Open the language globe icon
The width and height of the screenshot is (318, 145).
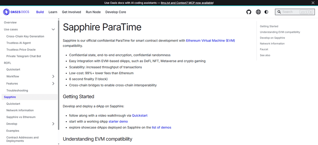point(258,12)
